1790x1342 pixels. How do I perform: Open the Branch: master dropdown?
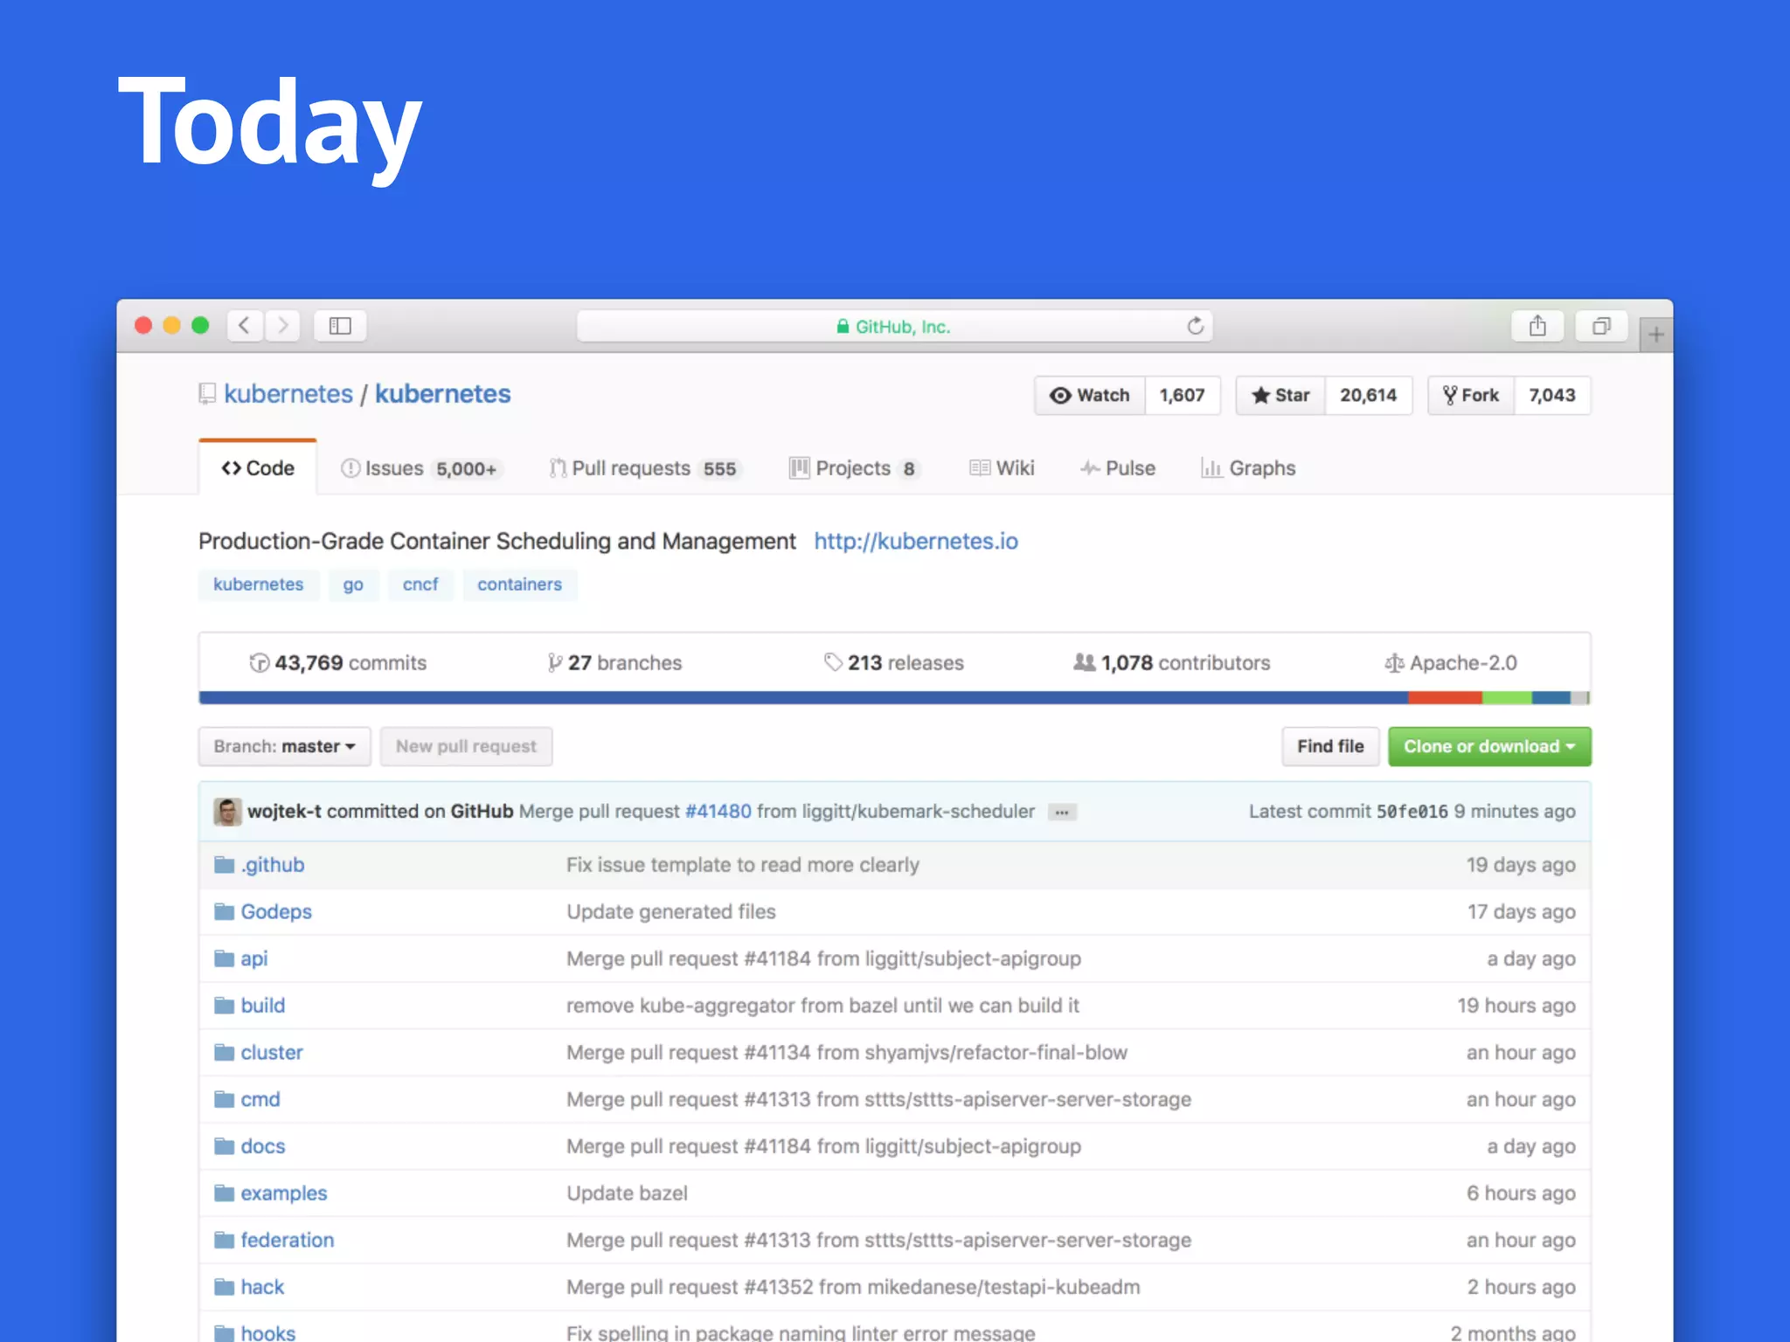click(x=284, y=746)
